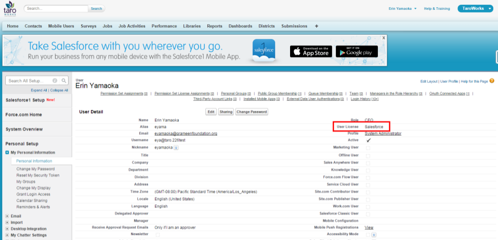Click the Nickname info icon
Screen dimensions: 498x240
click(x=176, y=148)
